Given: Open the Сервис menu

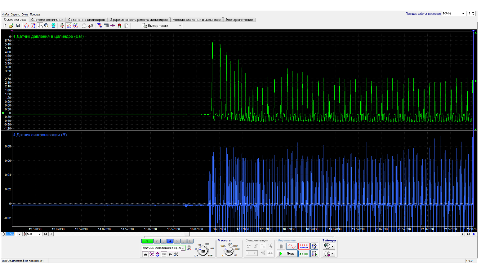Looking at the screenshot, I should coord(15,14).
